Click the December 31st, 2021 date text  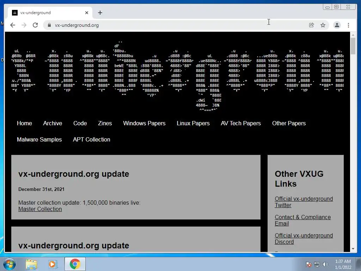(x=42, y=189)
